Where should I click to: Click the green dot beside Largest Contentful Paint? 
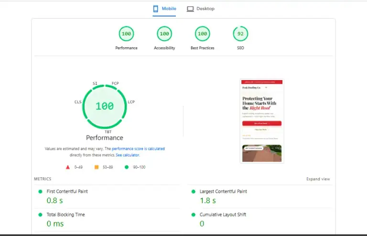pyautogui.click(x=194, y=192)
